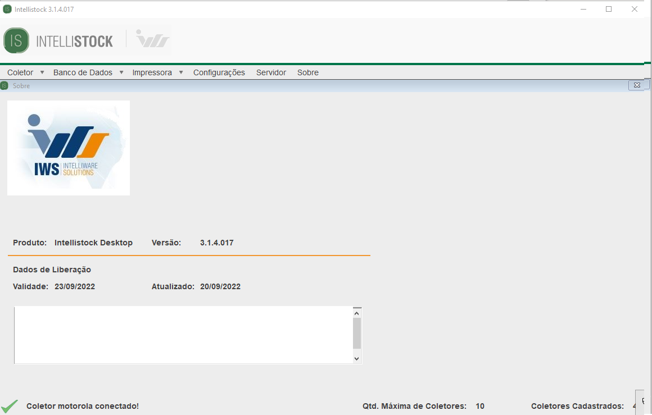Screen dimensions: 652x415
Task: Click the Versão label
Action: (x=166, y=243)
